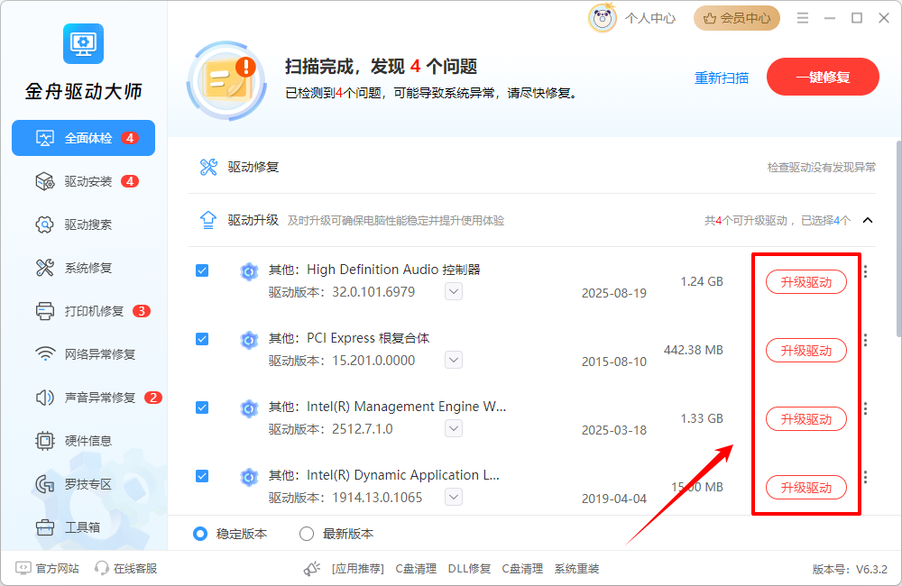Open the 系统重装 system reinstall link
The image size is (902, 586).
coord(576,568)
